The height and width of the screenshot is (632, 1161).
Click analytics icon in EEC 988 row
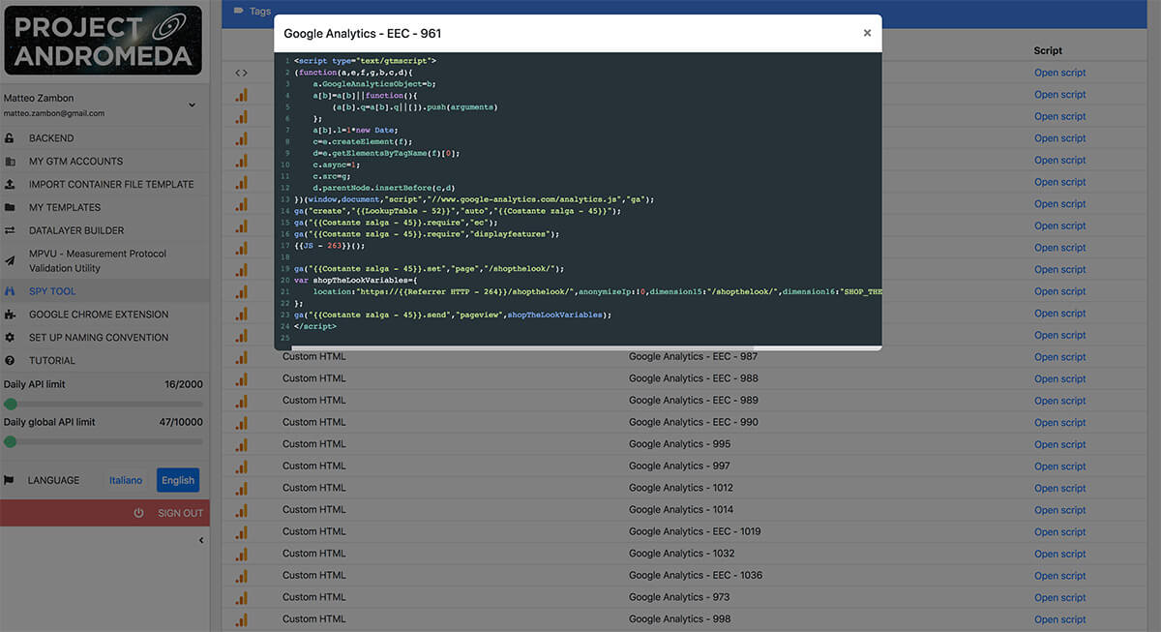point(242,378)
